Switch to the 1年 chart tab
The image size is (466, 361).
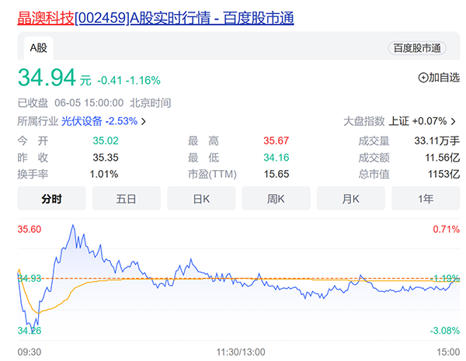[426, 199]
